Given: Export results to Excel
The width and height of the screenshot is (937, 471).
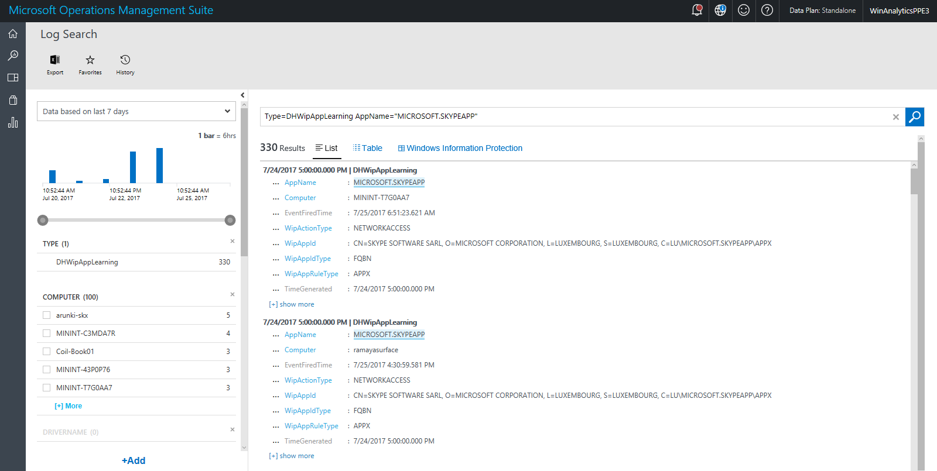Looking at the screenshot, I should coord(55,64).
